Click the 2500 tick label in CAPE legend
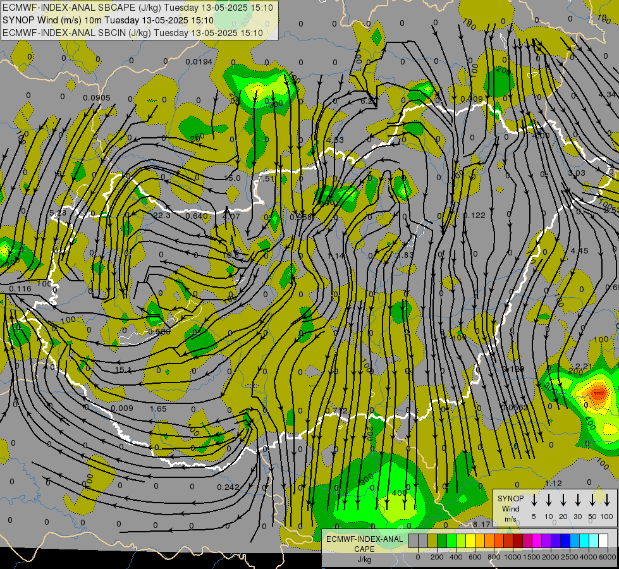Viewport: 619px width, 569px height. click(x=569, y=557)
